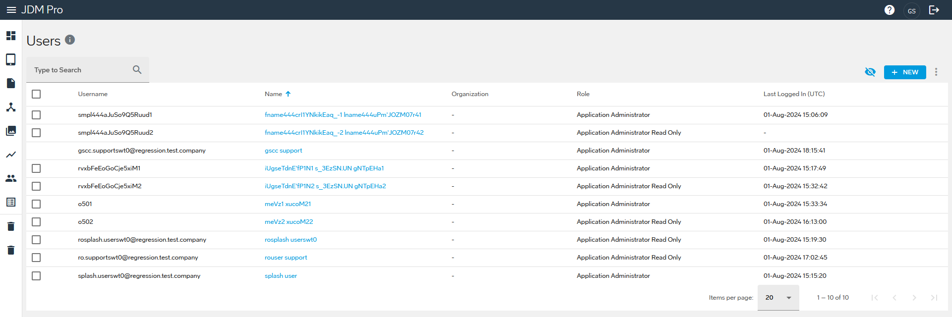Open the help question mark icon
Screen dimensions: 952x317
coord(890,10)
